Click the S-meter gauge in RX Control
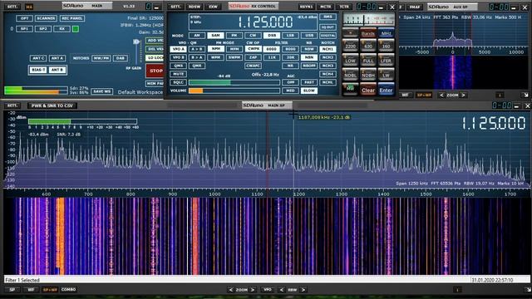This screenshot has width=532, height=299. coord(368,20)
